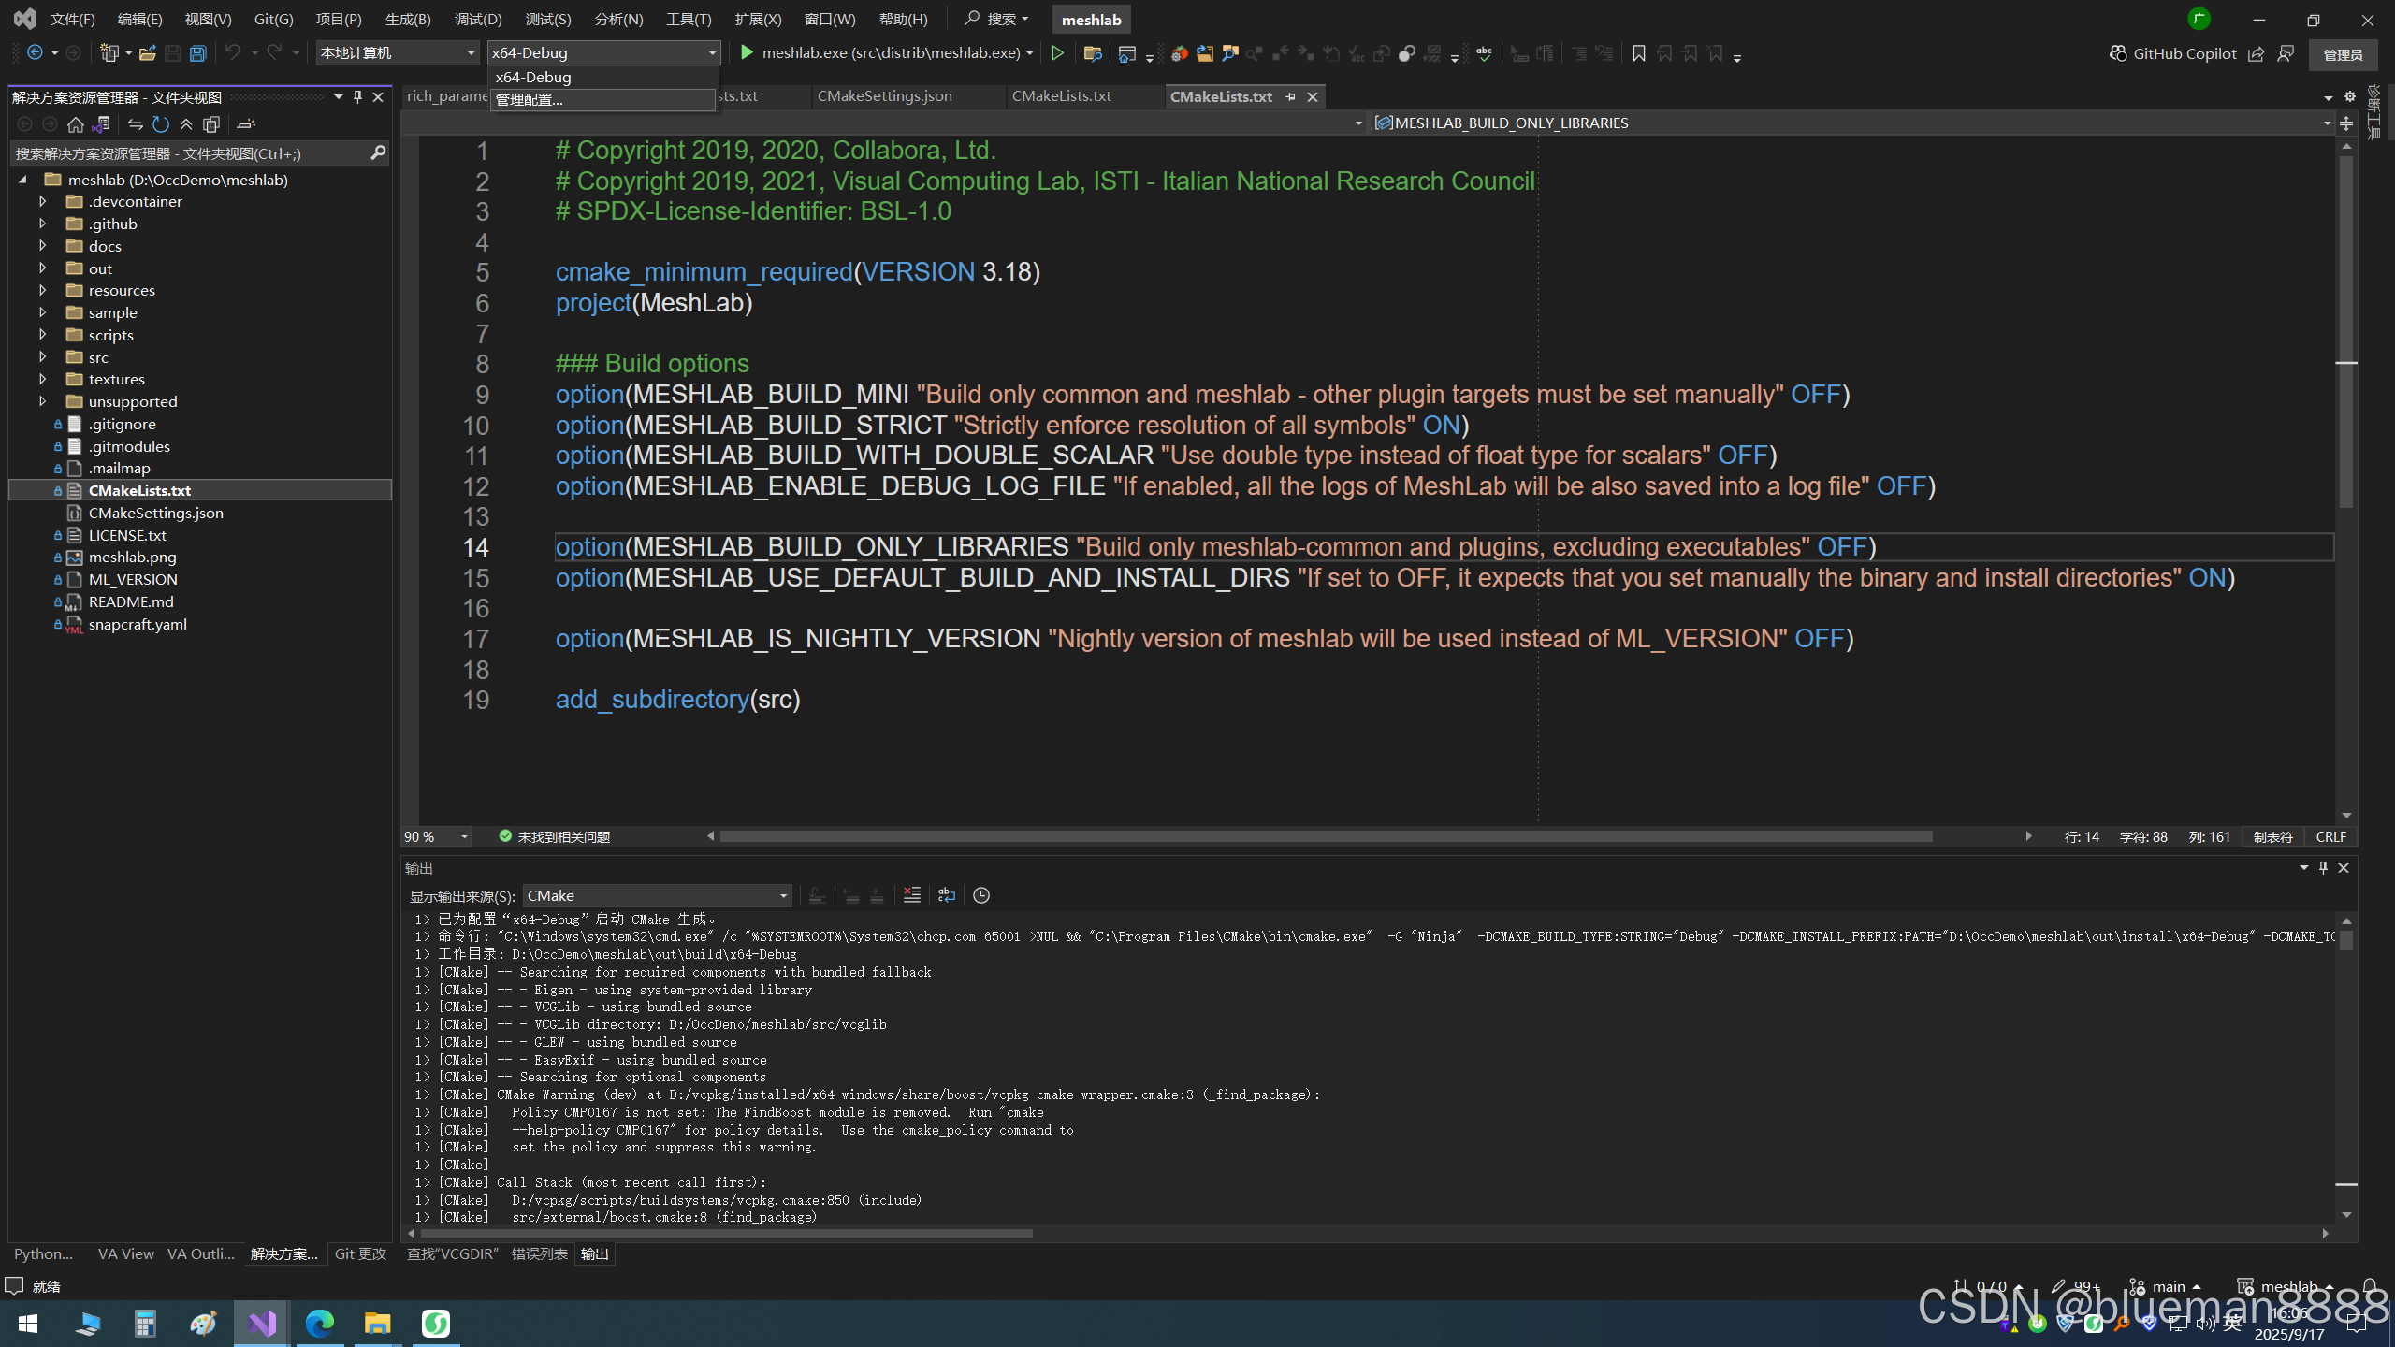The height and width of the screenshot is (1347, 2395).
Task: Toggle timestamps clock icon in Output panel
Action: pos(981,895)
